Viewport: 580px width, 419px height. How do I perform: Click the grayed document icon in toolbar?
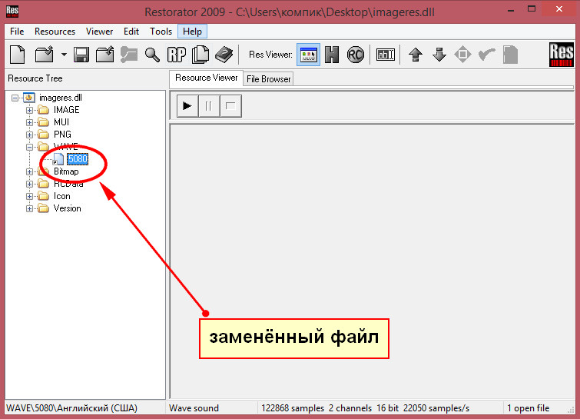[510, 55]
